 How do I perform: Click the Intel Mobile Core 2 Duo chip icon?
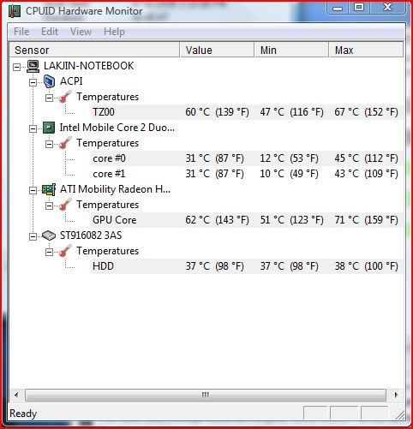(49, 128)
